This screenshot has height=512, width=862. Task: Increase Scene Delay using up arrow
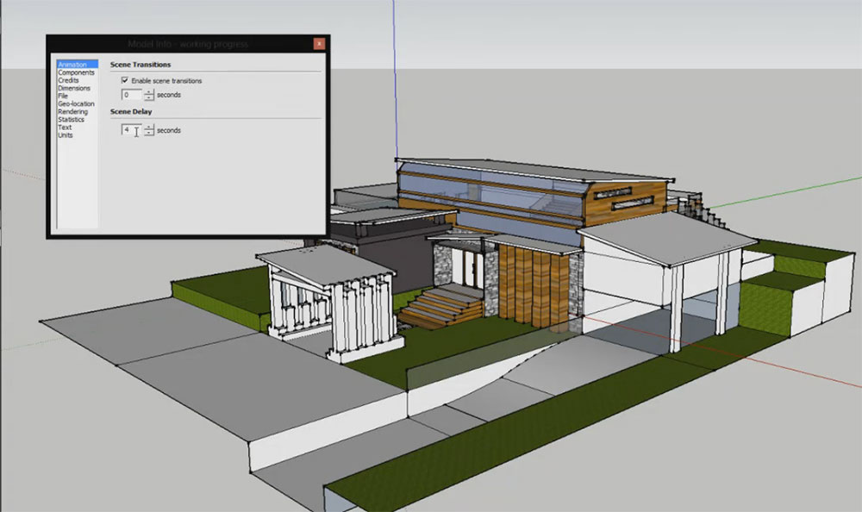pyautogui.click(x=149, y=127)
